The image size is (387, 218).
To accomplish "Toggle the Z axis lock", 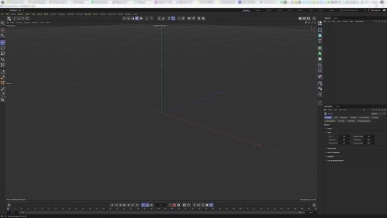I will coord(23,18).
